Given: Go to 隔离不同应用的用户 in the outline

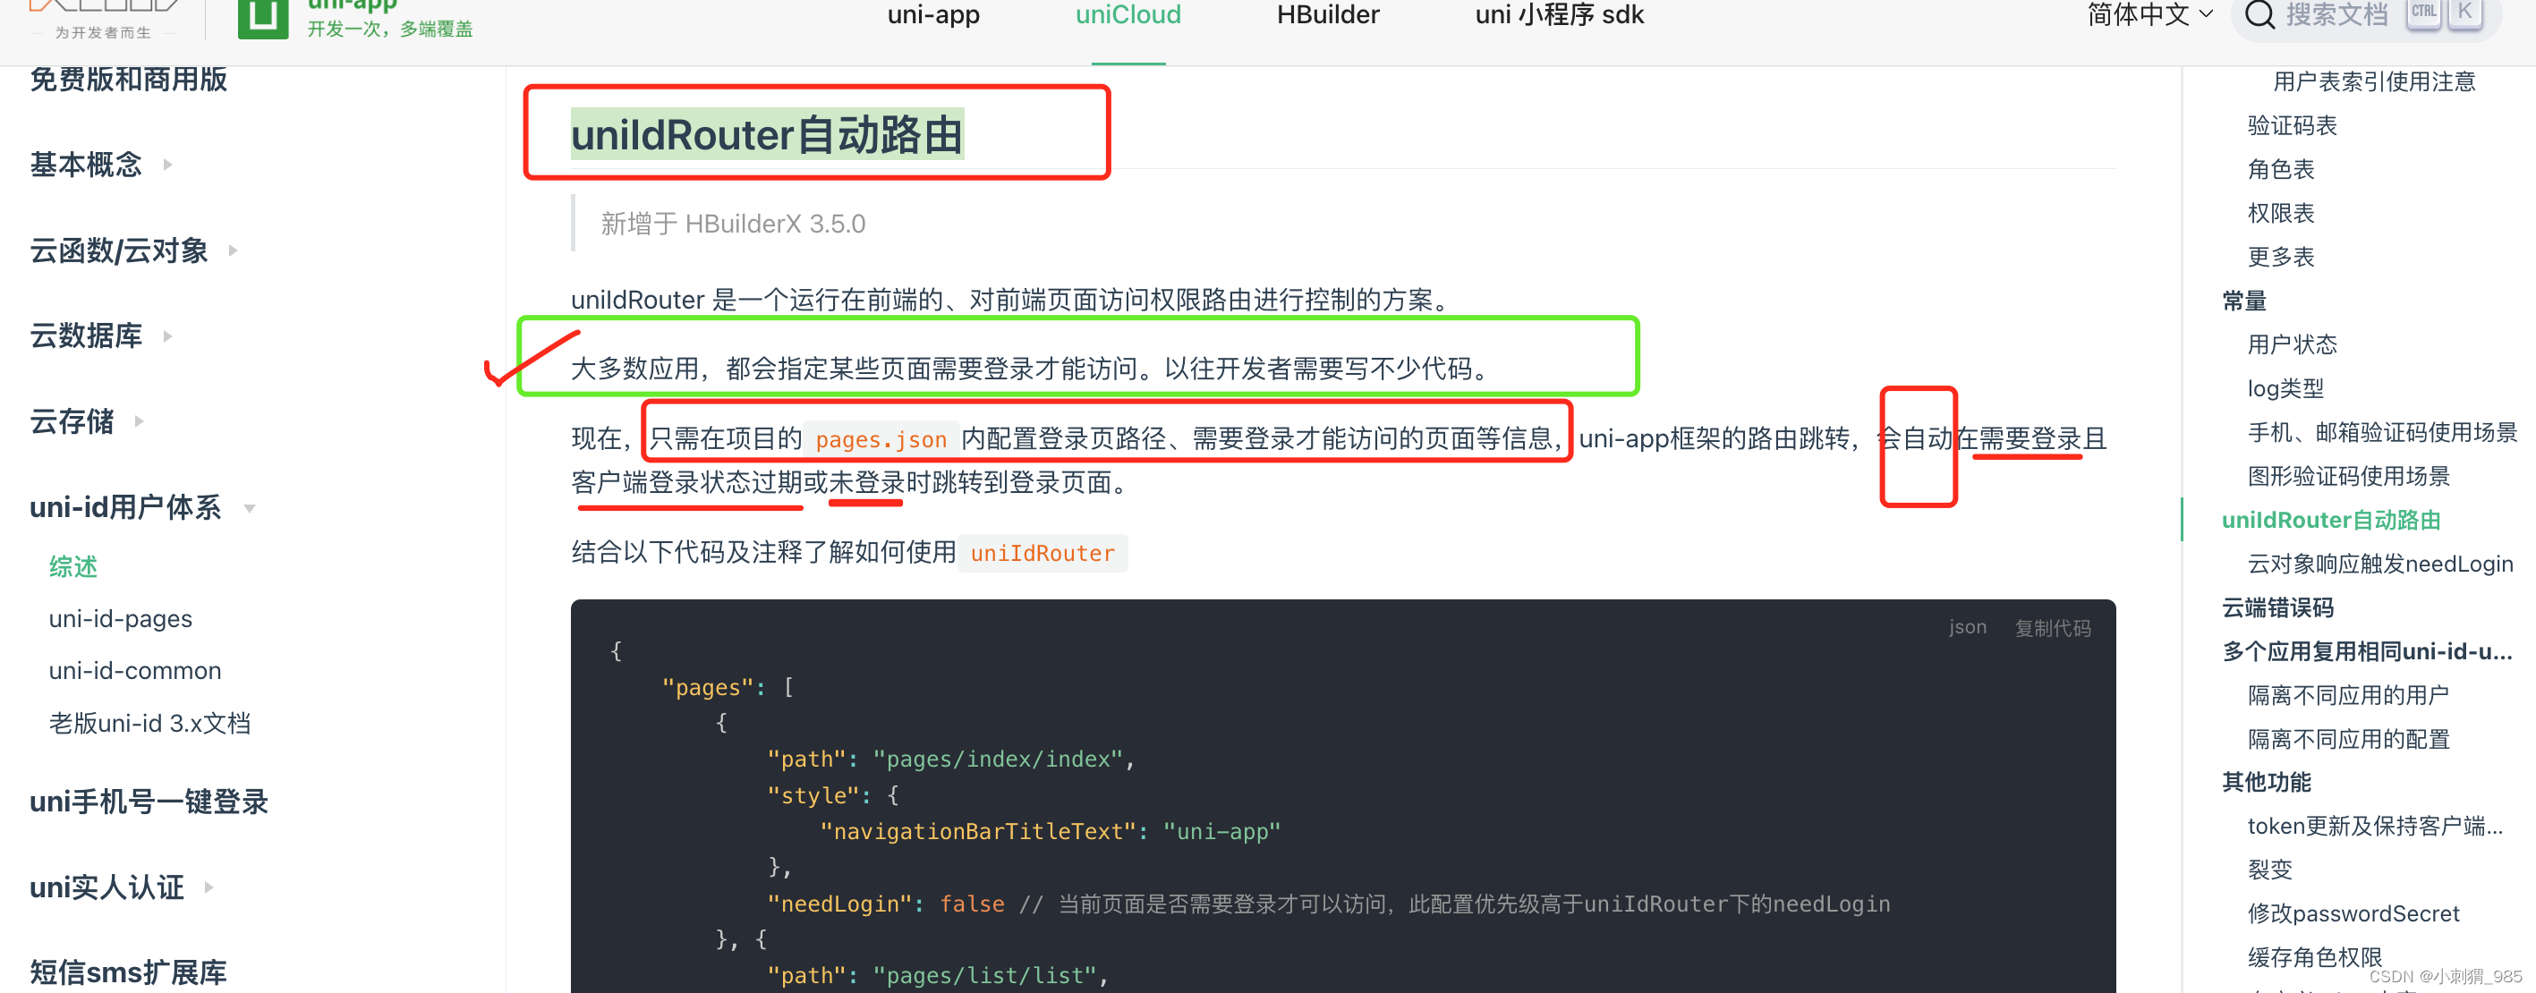Looking at the screenshot, I should tap(2349, 695).
